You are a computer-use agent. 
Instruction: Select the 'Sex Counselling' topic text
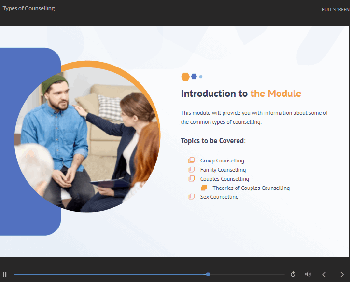pos(219,197)
